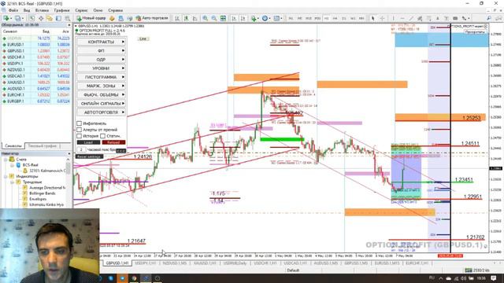Switch chart to line chart icon
This screenshot has height=283, width=504.
(195, 18)
